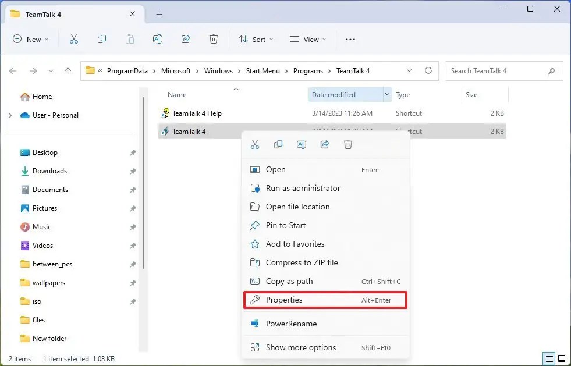The height and width of the screenshot is (366, 571).
Task: Click the Rename icon atop the context menu
Action: pos(301,144)
